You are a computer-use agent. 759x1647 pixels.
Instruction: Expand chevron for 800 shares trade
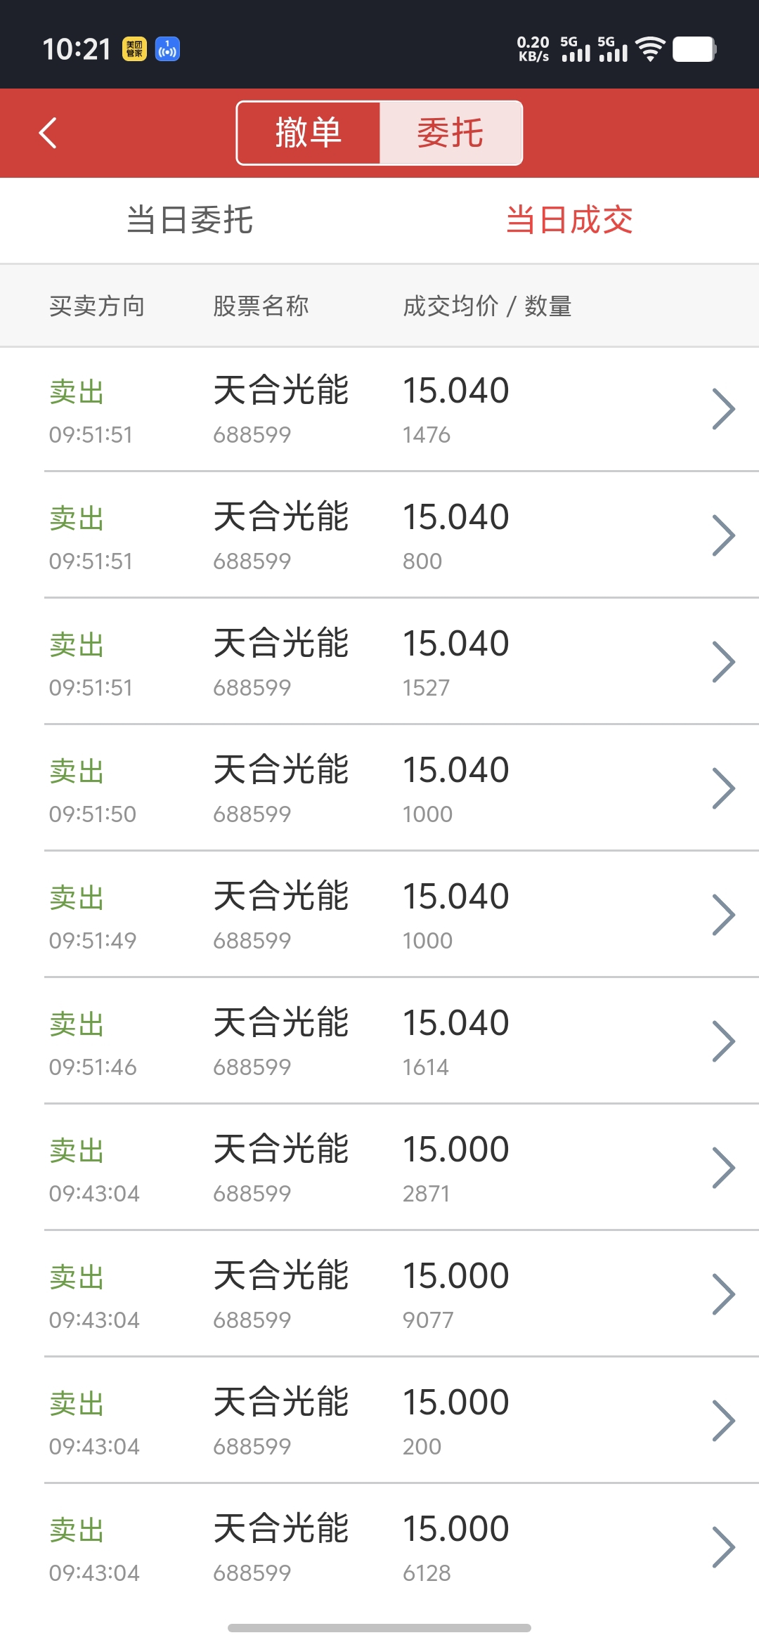(723, 535)
